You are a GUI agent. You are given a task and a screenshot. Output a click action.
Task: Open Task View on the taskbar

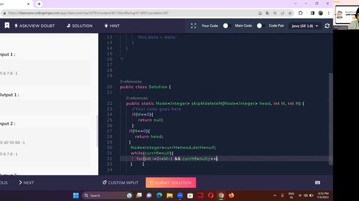(x=139, y=195)
